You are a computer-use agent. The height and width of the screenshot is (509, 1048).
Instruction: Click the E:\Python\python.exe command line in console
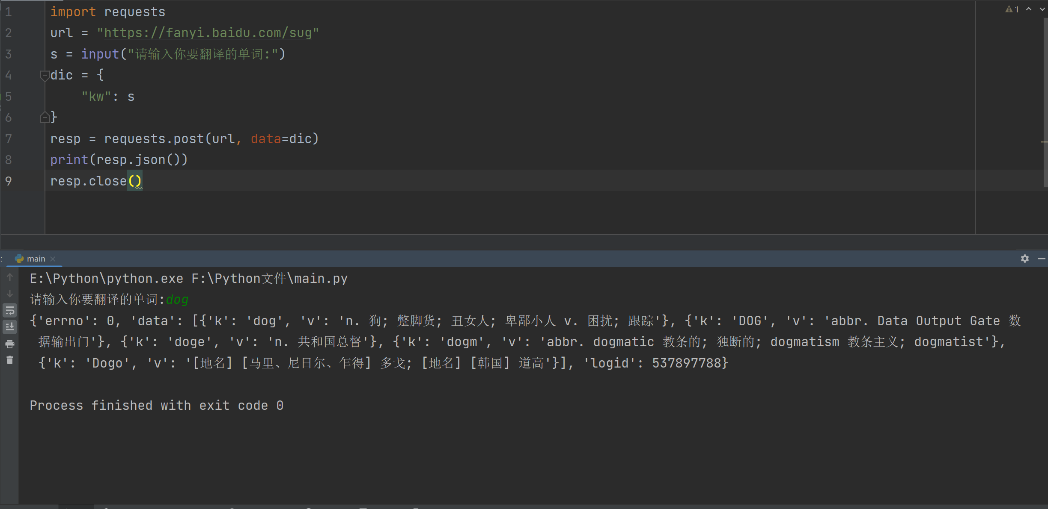[x=189, y=279]
